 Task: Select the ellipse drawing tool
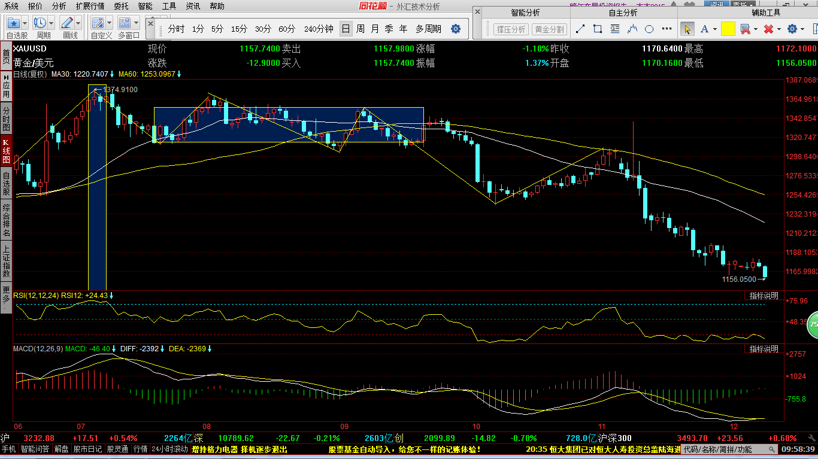(649, 29)
